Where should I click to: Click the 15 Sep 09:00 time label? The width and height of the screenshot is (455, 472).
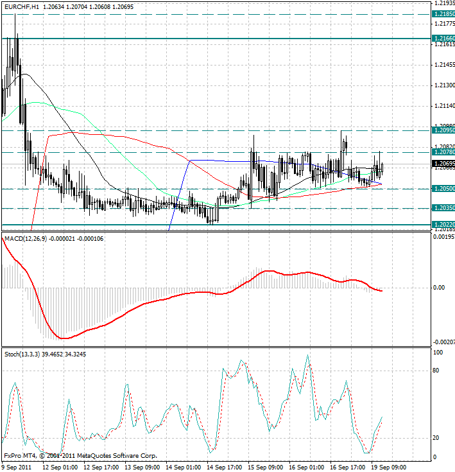click(x=266, y=468)
